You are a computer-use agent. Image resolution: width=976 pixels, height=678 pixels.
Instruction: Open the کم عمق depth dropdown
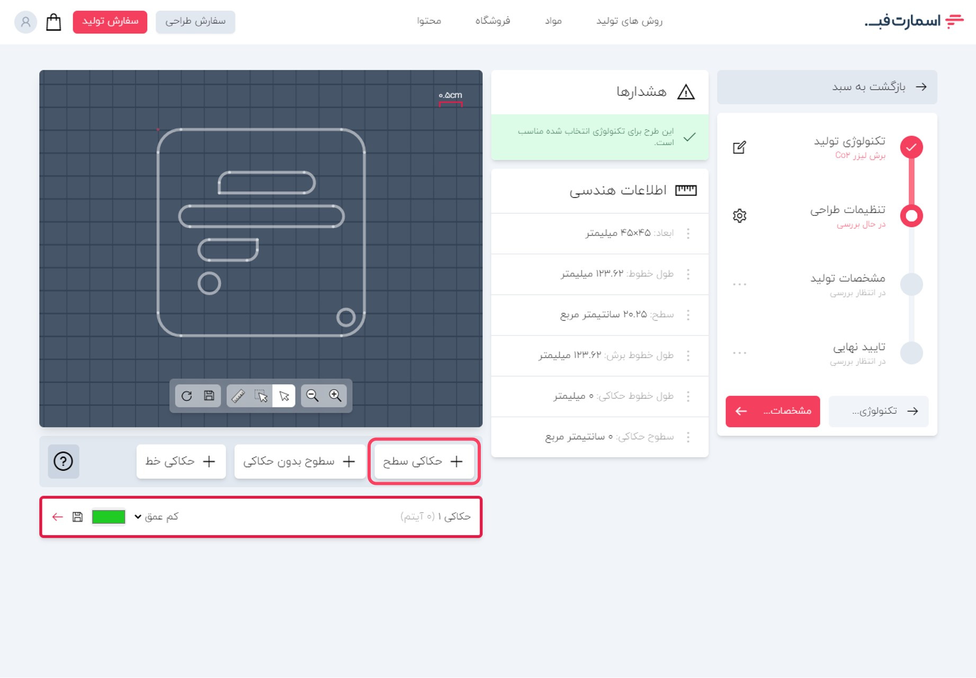(x=157, y=517)
